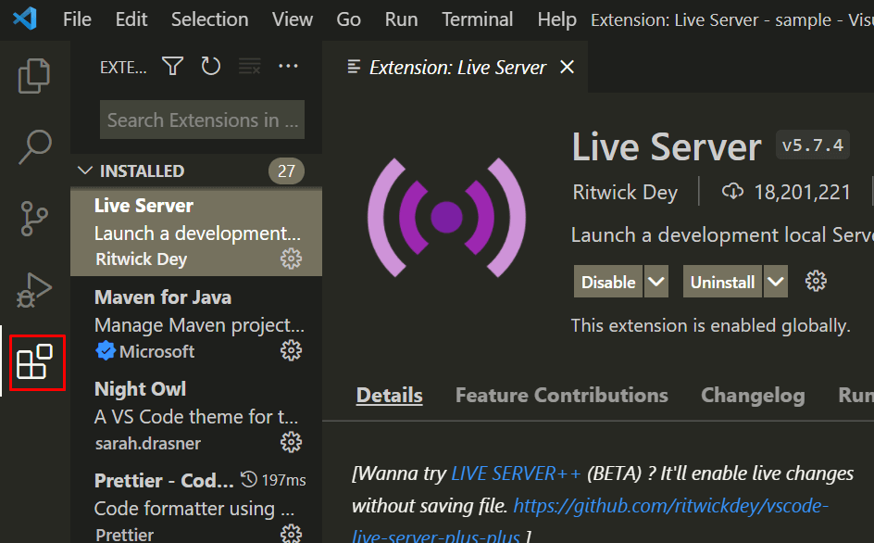Focus the Search Extensions input field
This screenshot has height=543, width=874.
pyautogui.click(x=203, y=120)
